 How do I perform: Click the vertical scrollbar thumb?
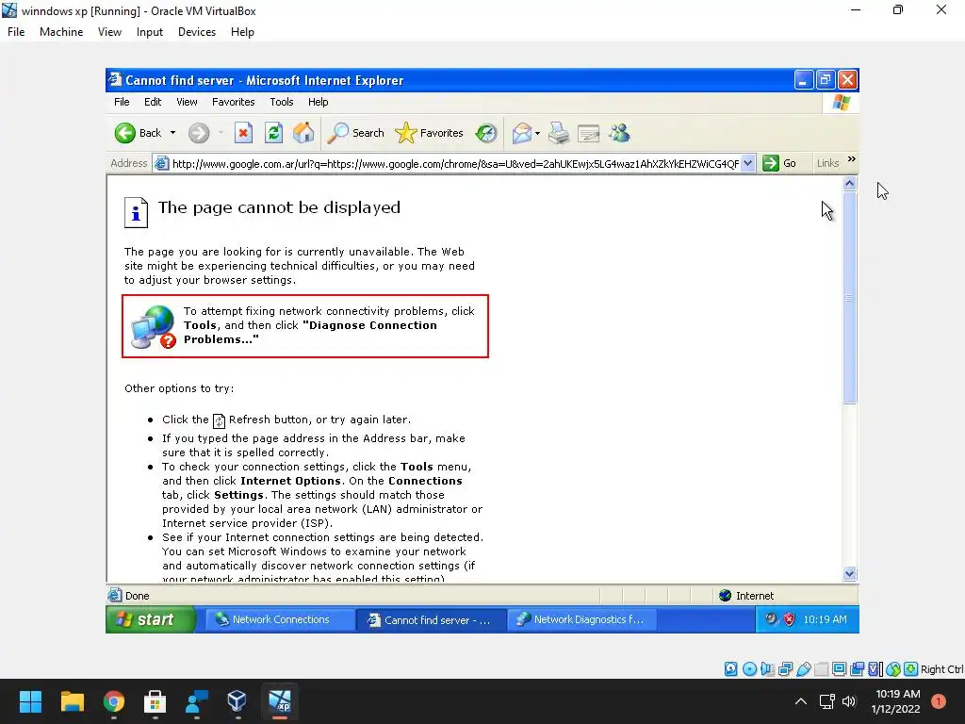click(850, 297)
